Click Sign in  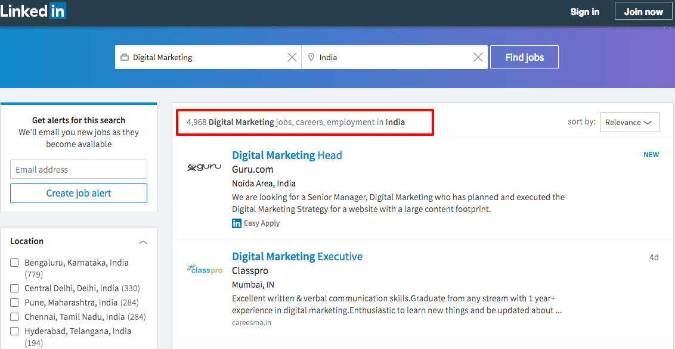584,11
